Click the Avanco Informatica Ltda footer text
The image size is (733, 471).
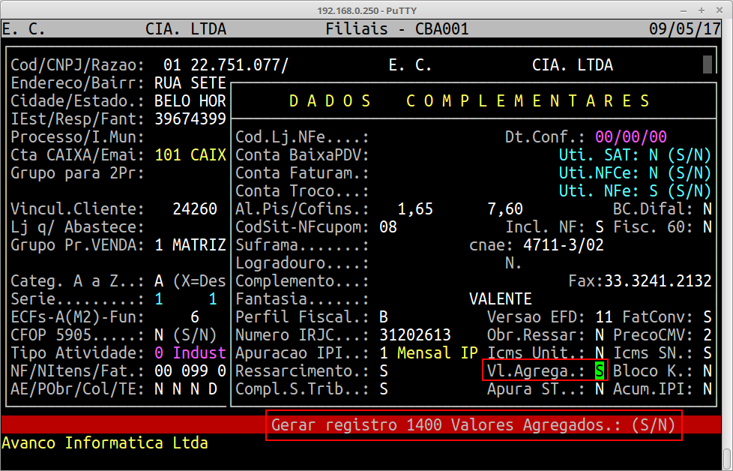105,442
